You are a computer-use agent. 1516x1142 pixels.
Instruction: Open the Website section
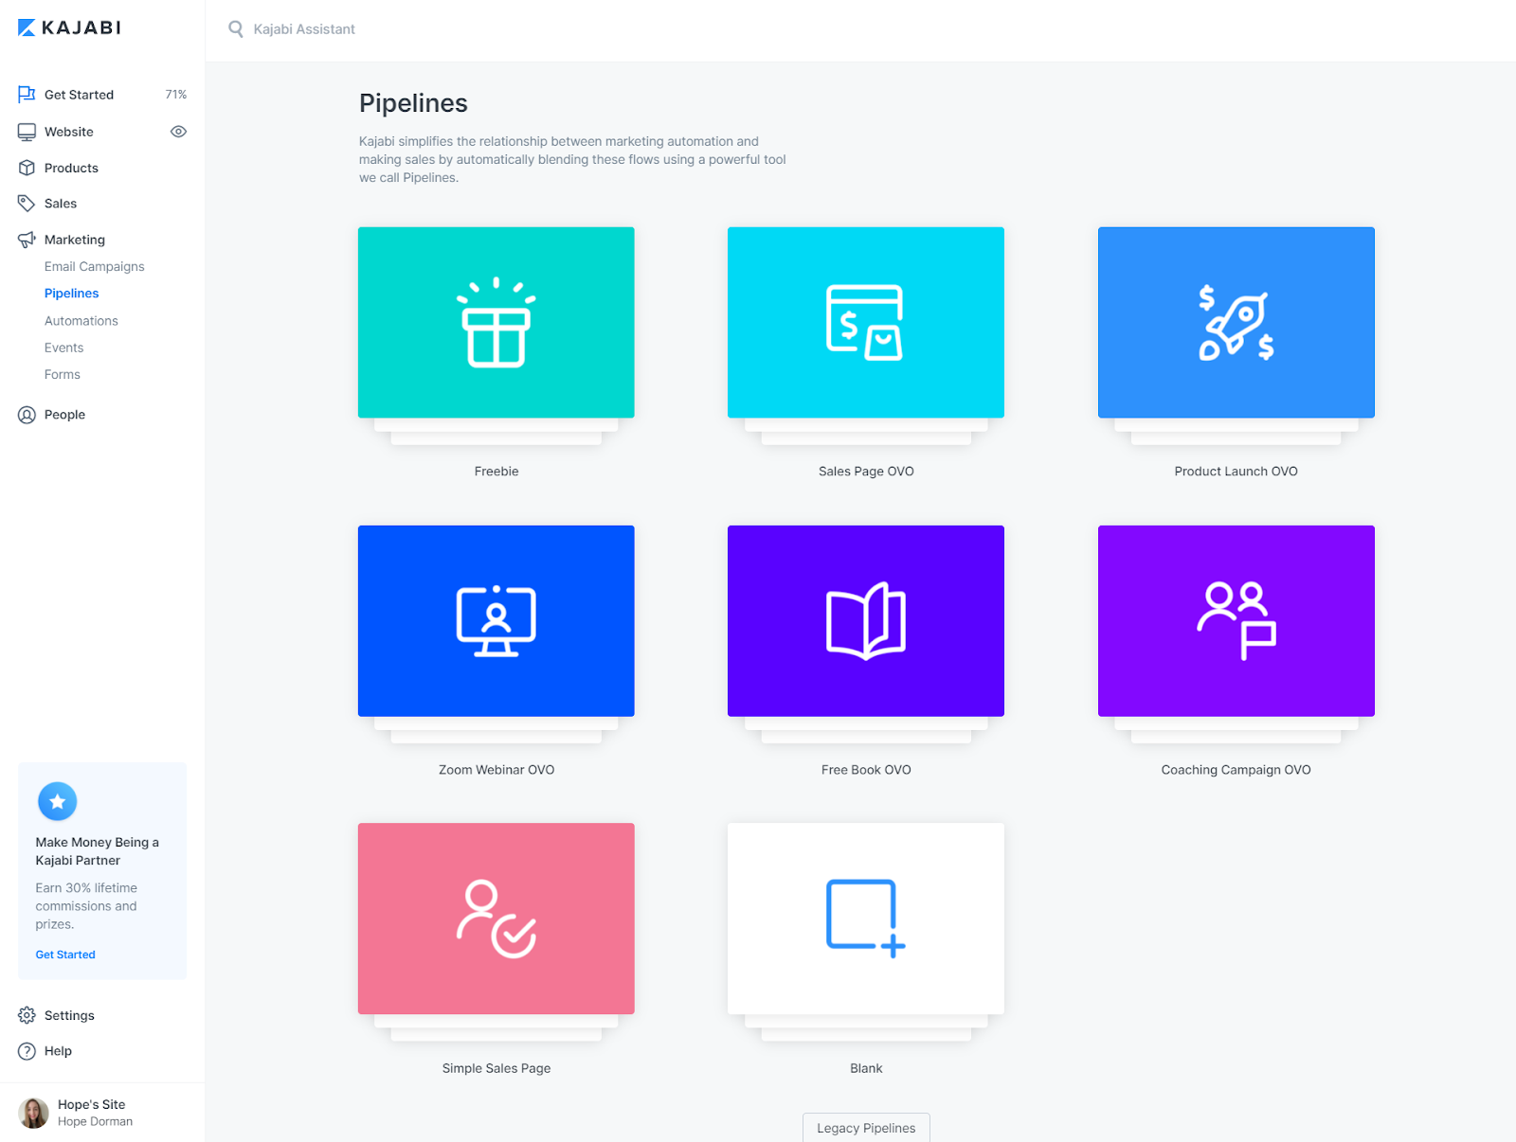69,132
